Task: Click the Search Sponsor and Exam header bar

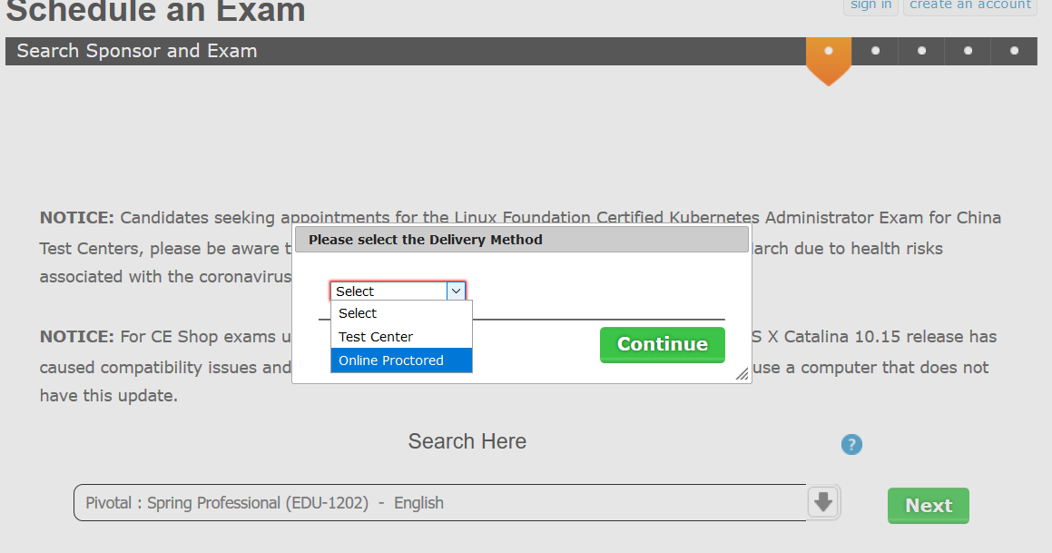Action: click(405, 51)
